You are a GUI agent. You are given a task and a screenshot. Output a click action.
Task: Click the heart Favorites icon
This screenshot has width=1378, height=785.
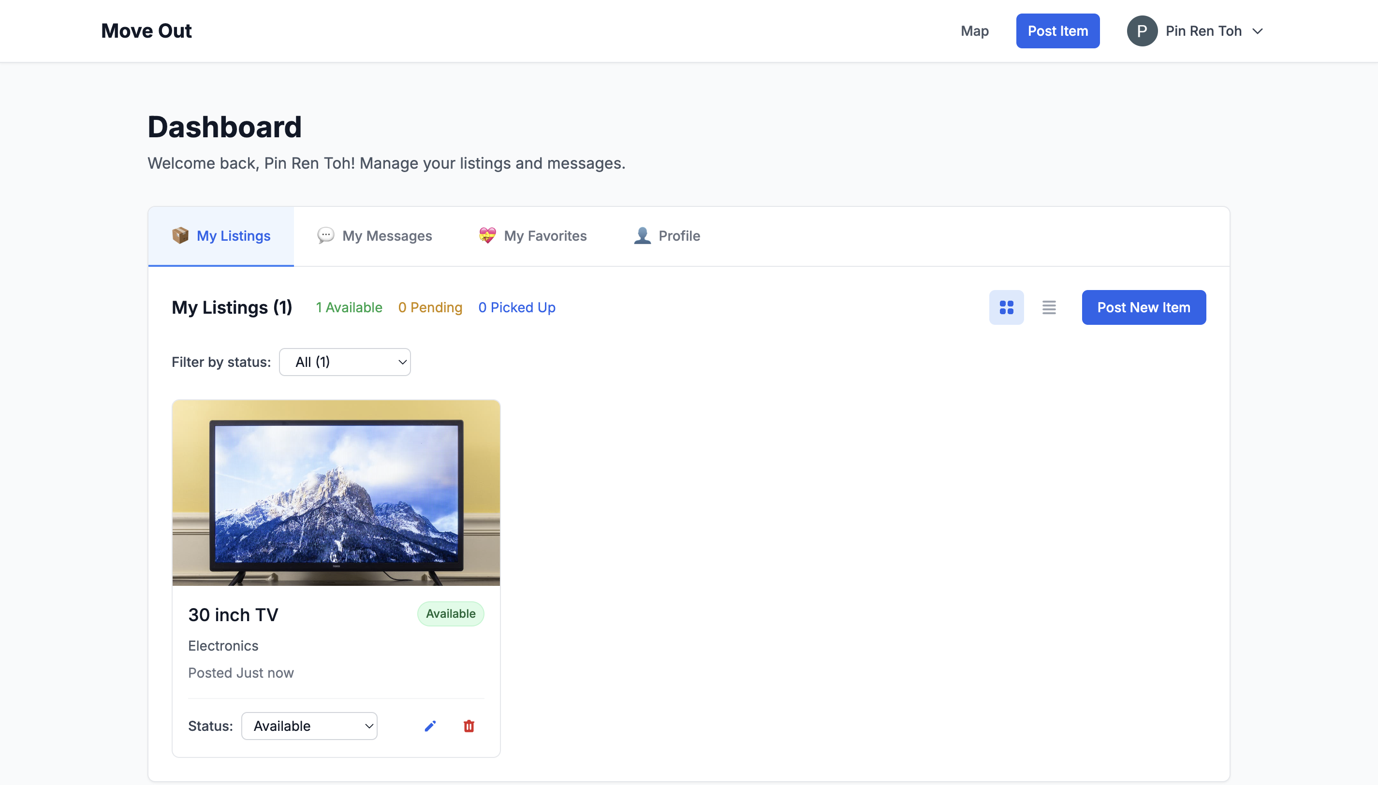[x=487, y=235]
